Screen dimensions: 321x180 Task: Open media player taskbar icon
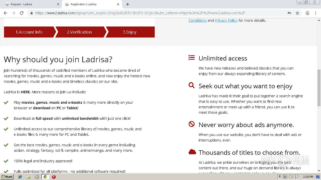click(37, 177)
